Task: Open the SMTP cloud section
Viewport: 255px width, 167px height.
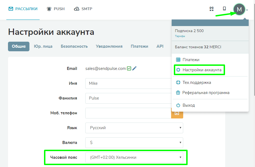Action: click(83, 9)
